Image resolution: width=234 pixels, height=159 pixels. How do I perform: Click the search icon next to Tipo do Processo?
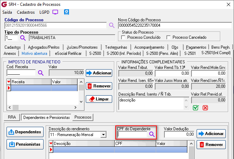coord(23,38)
